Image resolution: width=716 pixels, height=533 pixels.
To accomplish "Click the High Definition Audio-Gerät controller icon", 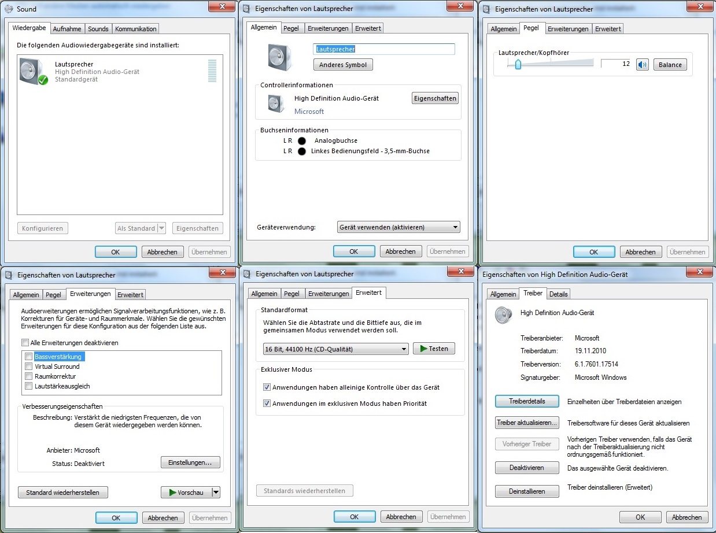I will [x=276, y=103].
